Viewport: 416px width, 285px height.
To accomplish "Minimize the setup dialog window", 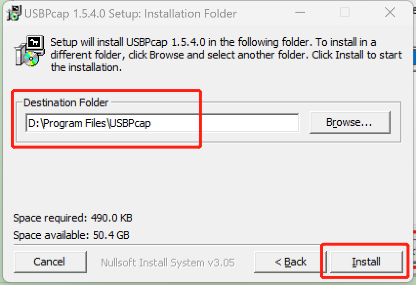I will (x=299, y=13).
